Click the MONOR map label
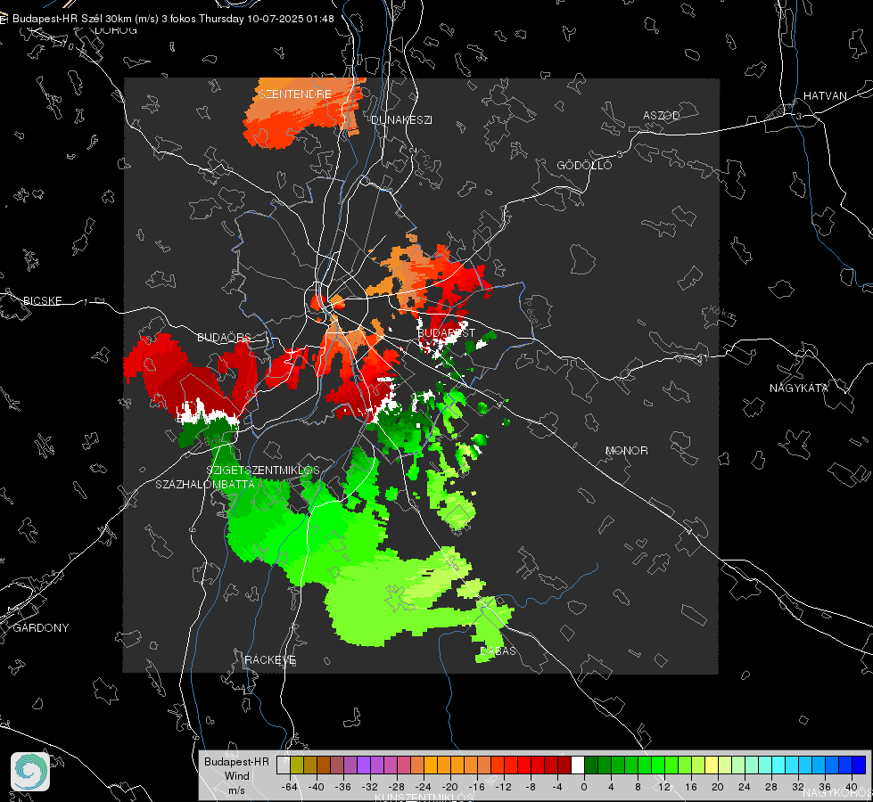This screenshot has width=873, height=802. tap(626, 450)
